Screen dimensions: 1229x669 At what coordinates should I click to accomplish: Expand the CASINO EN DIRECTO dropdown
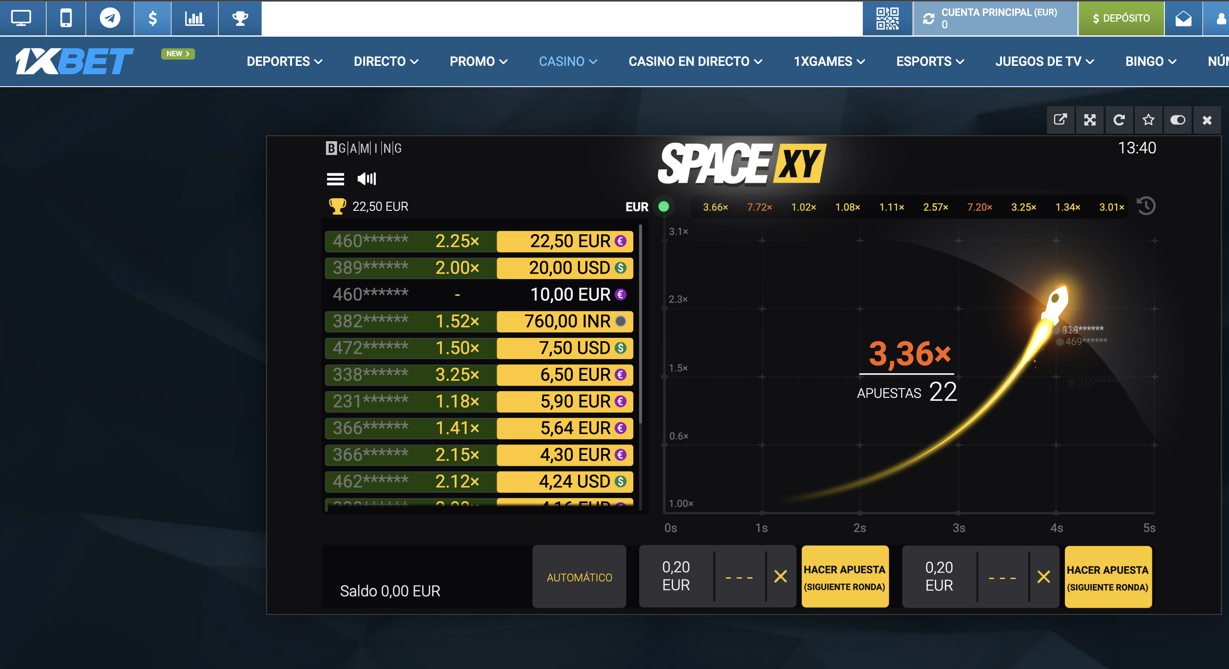pos(695,62)
